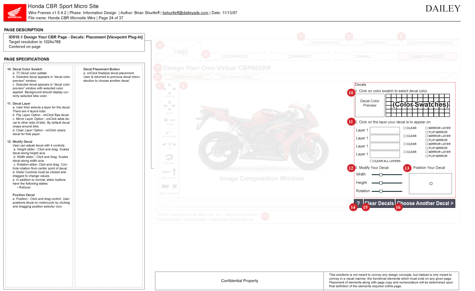Open the CBR Design Gallery tab
The height and width of the screenshot is (291, 475).
tap(236, 77)
